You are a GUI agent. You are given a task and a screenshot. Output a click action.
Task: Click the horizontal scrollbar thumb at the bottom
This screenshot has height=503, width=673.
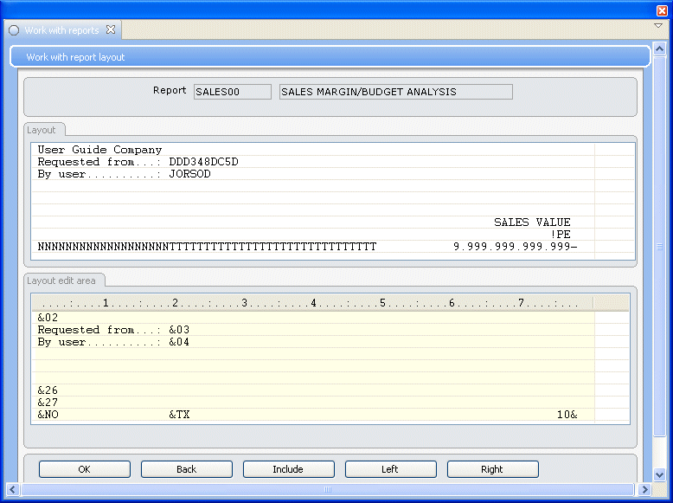tap(329, 490)
